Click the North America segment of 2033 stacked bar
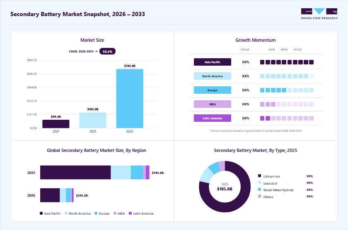The height and width of the screenshot is (230, 348). click(x=121, y=172)
